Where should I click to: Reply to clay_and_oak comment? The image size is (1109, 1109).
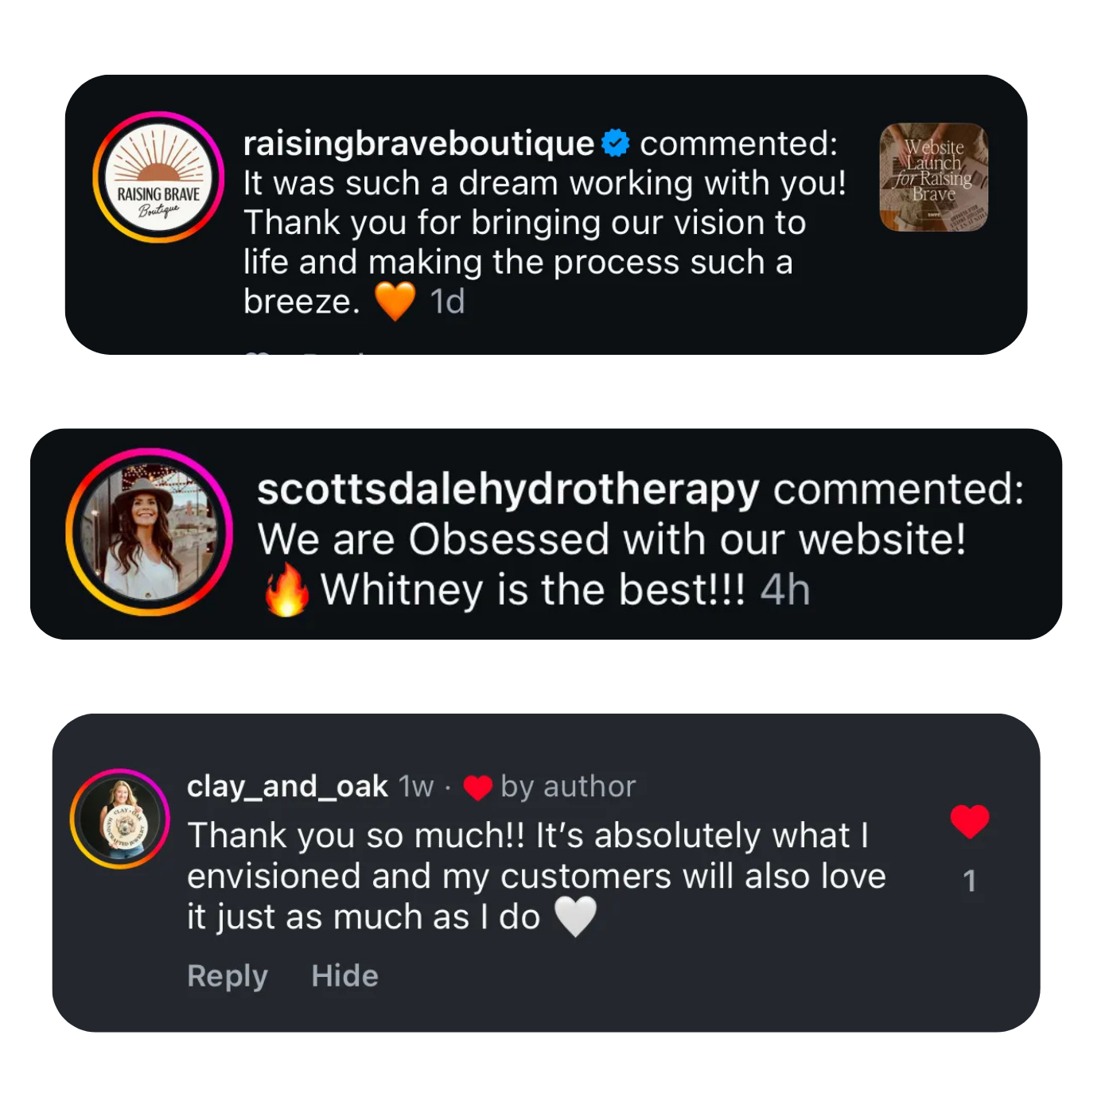(228, 975)
